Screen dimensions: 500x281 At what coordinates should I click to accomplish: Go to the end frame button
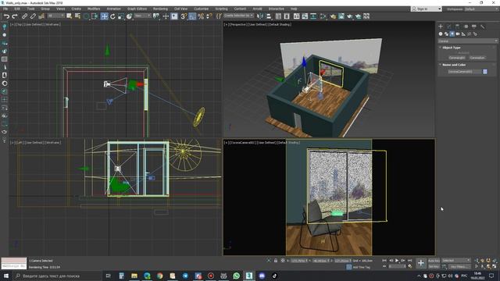(x=409, y=261)
